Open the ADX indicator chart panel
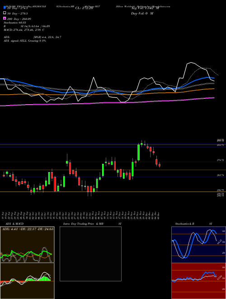 pos(27,245)
